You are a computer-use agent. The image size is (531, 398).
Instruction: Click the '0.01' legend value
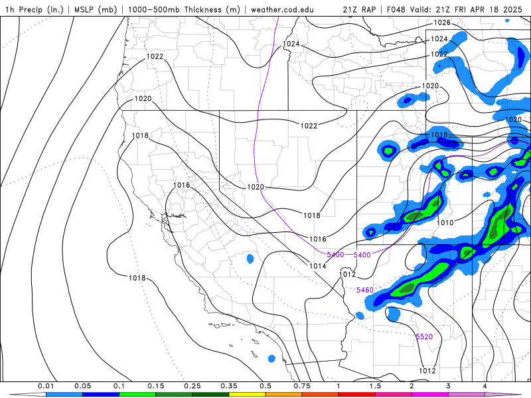tap(46, 386)
